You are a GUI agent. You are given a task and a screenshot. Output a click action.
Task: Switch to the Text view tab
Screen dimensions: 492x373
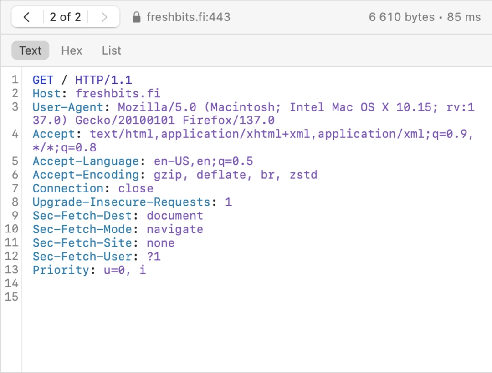tap(31, 50)
